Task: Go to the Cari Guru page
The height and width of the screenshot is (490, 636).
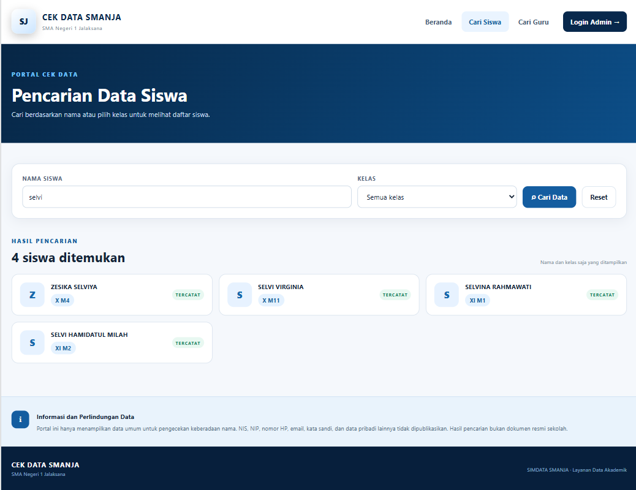Action: (x=534, y=22)
